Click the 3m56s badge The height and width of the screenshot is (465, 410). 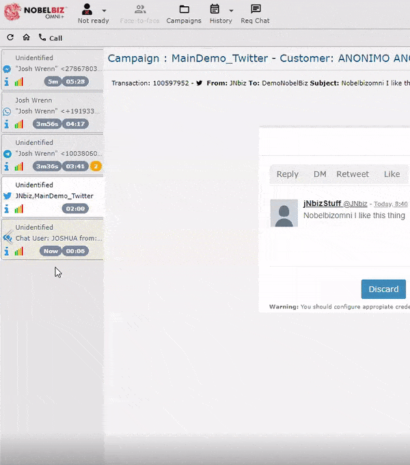47,124
